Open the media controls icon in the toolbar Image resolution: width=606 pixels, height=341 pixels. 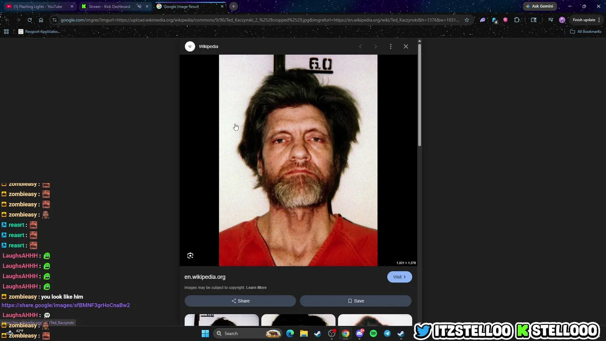551,20
